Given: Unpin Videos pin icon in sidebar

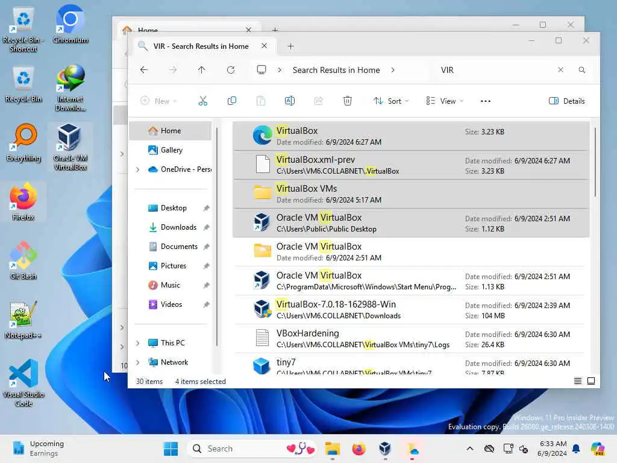Looking at the screenshot, I should [206, 304].
